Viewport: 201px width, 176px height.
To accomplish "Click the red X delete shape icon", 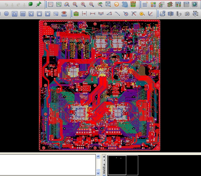I will tap(64, 14).
